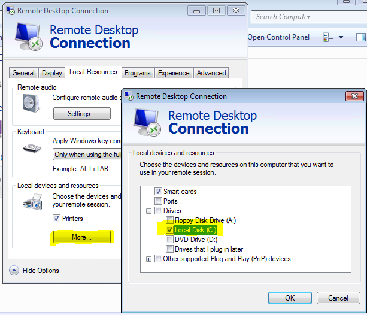Screen dimensions: 367x315
Task: Collapse the Drives tree node
Action: [148, 211]
